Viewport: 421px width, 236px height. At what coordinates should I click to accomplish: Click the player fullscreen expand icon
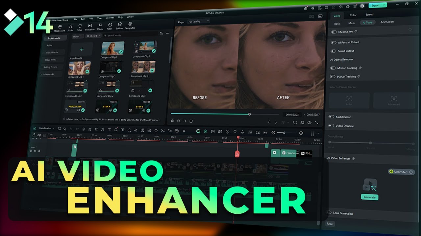pos(316,123)
